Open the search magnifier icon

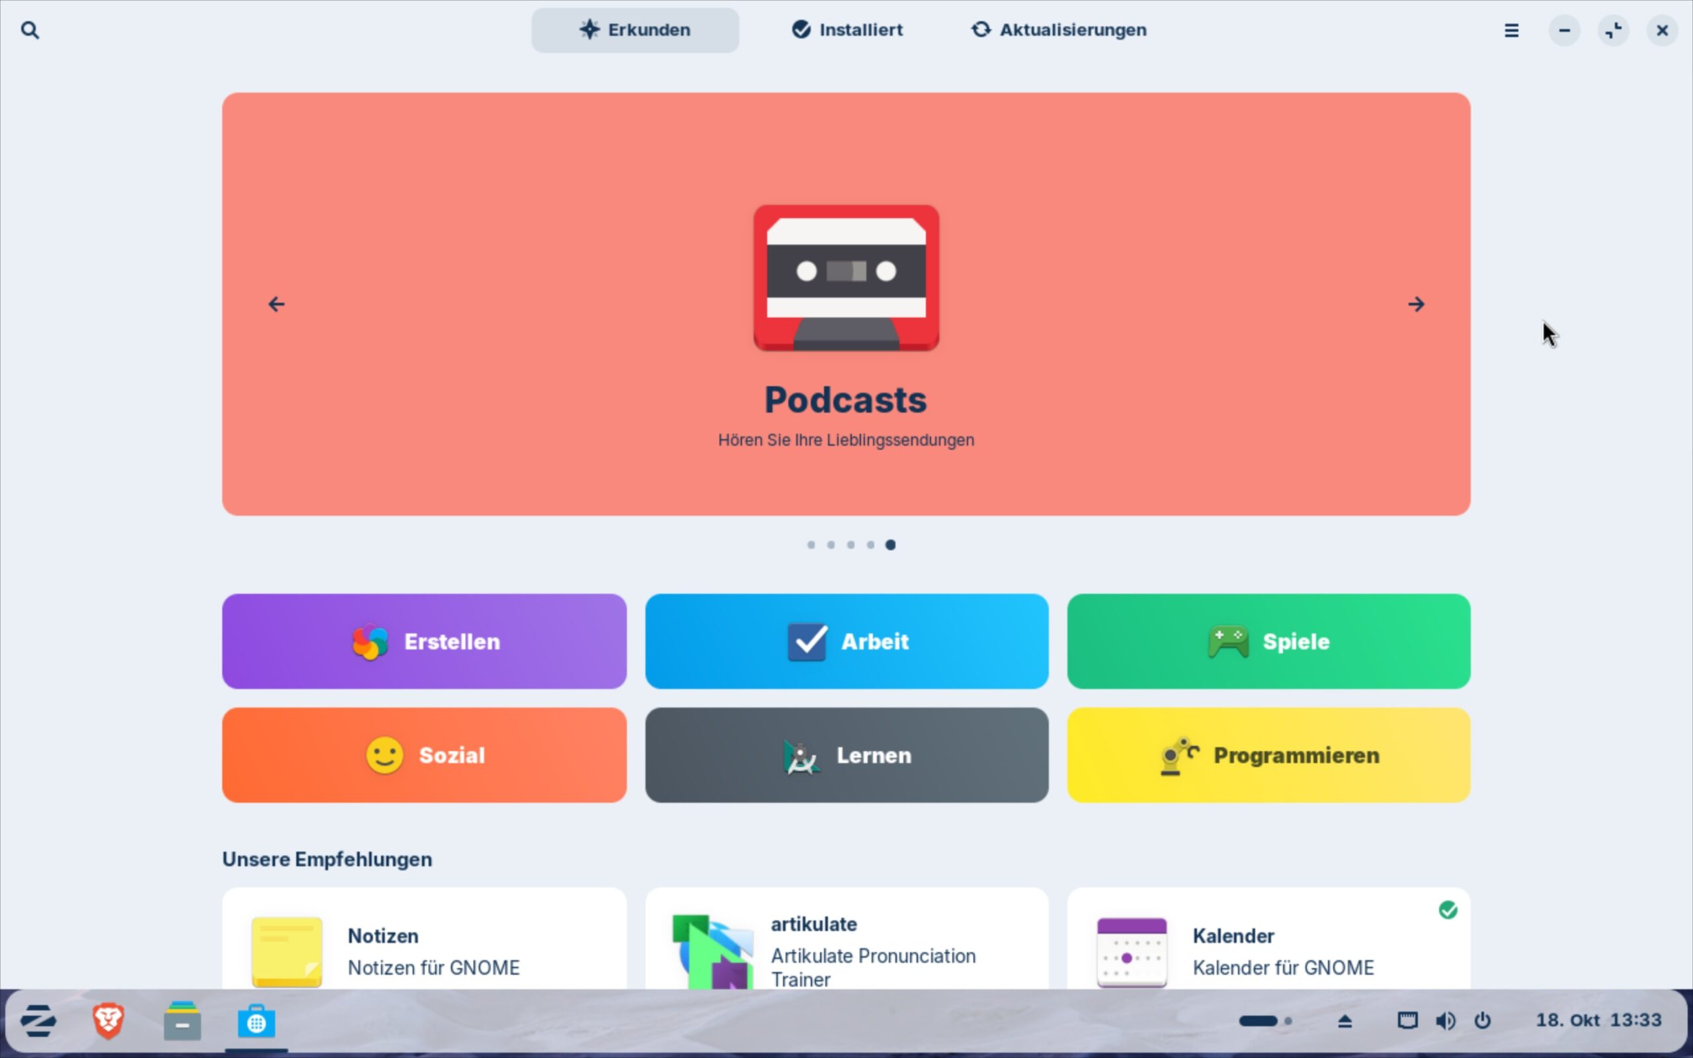29,30
